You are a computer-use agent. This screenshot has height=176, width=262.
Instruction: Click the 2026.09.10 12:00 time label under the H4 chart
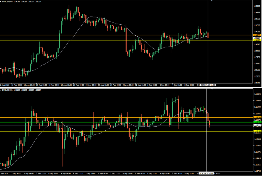pyautogui.click(x=208, y=85)
